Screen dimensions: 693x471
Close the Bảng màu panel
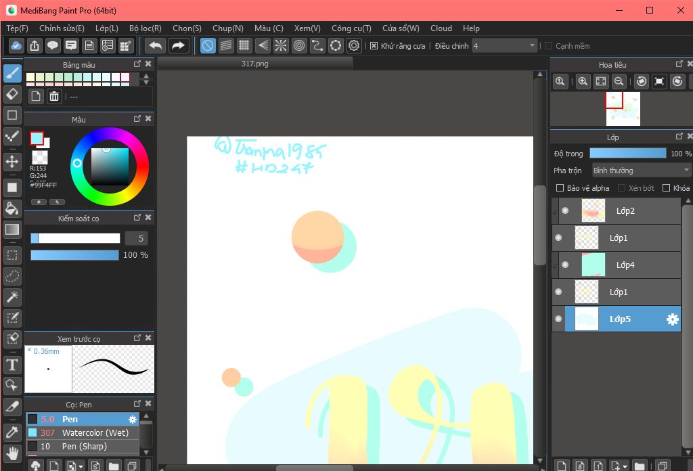pos(148,64)
